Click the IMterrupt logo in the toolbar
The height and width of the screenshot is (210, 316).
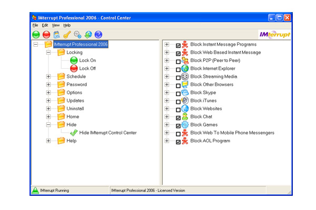point(275,35)
